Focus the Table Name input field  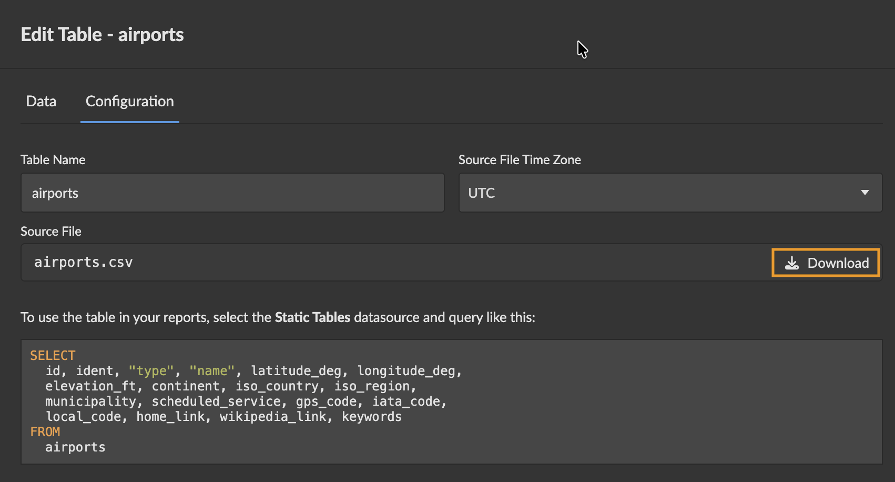pos(232,193)
